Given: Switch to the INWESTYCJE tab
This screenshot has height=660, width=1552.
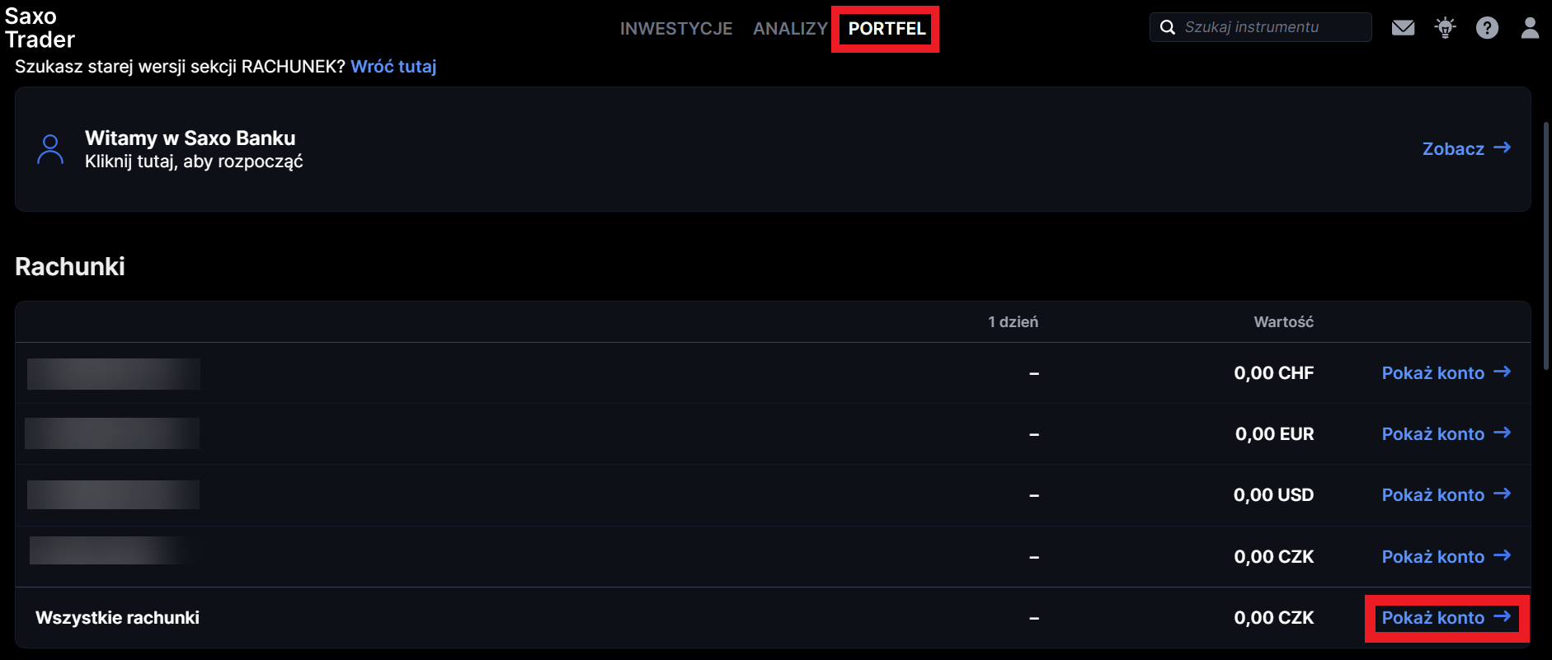Looking at the screenshot, I should click(676, 29).
